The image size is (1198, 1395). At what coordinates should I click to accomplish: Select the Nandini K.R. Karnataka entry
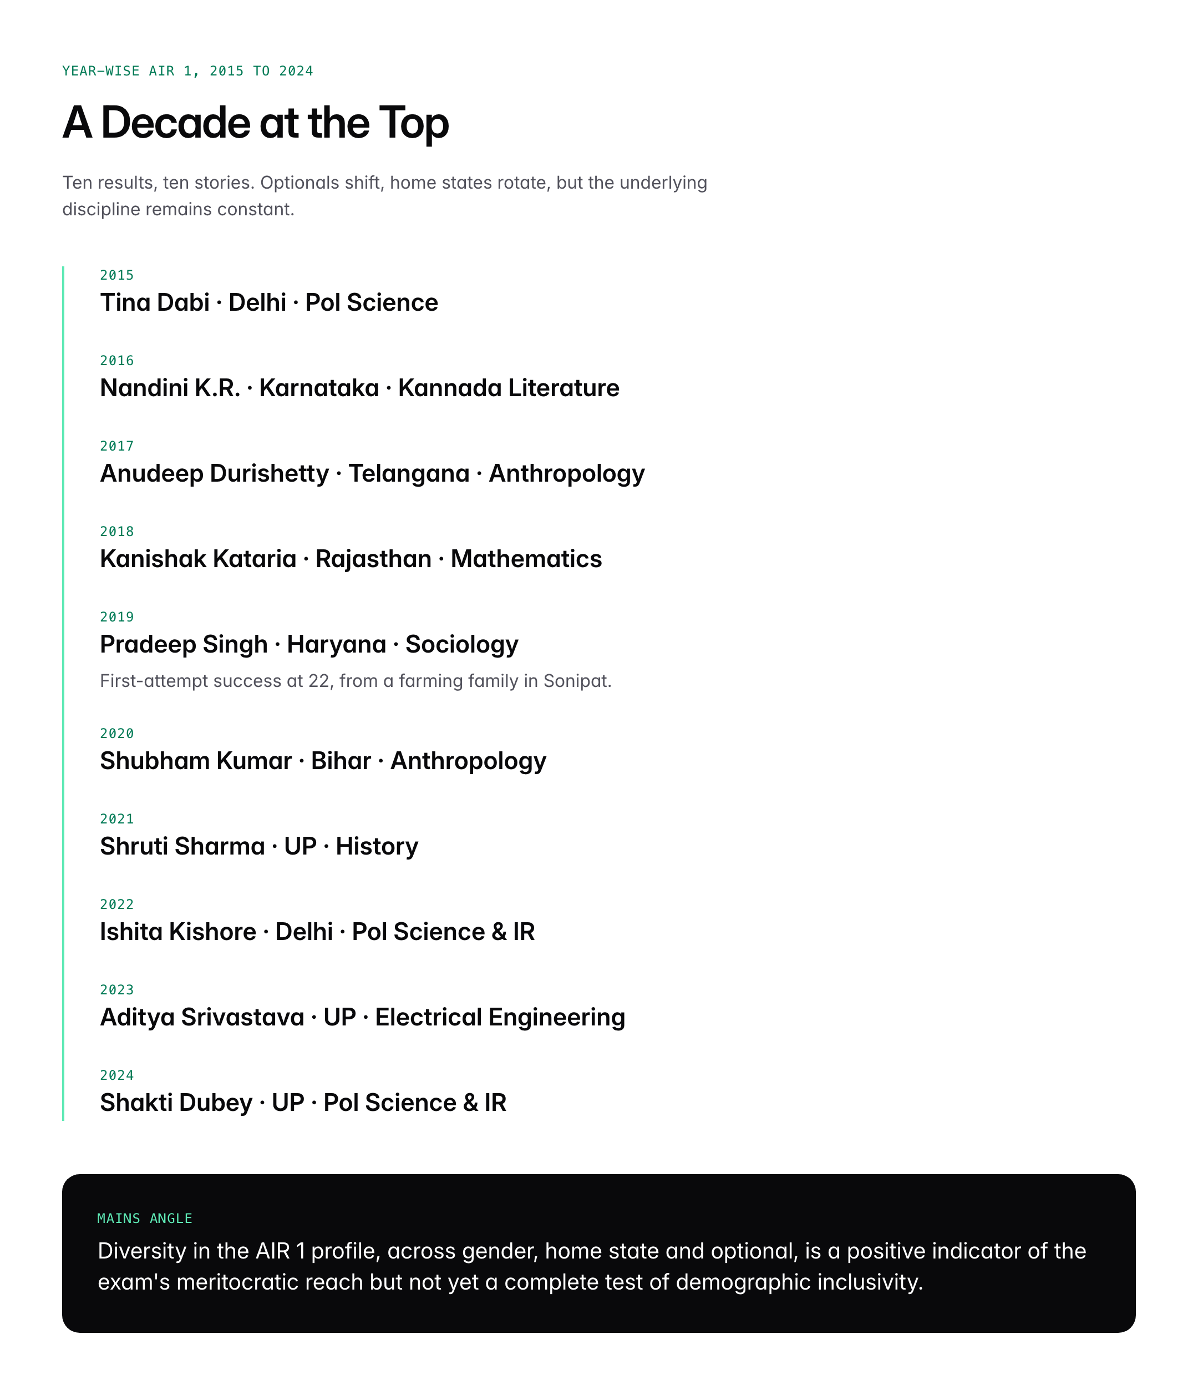pos(359,388)
